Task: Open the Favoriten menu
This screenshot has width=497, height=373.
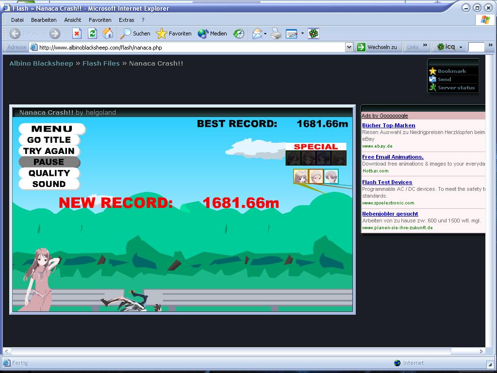Action: point(100,19)
